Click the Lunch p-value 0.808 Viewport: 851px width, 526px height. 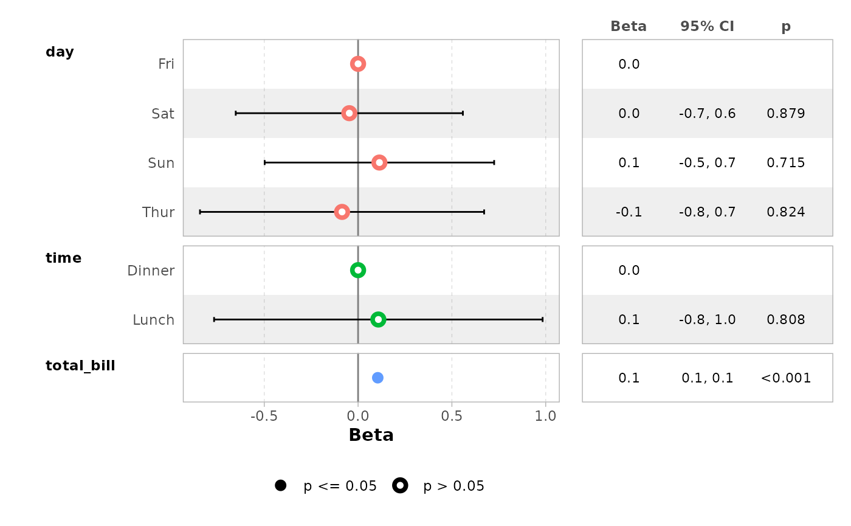point(786,319)
